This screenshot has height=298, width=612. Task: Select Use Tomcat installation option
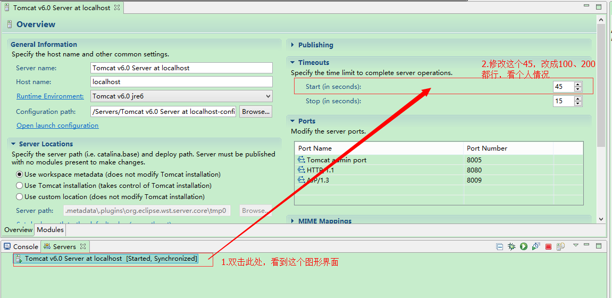pos(19,186)
